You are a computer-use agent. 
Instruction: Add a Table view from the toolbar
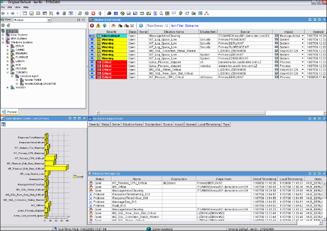coord(116,13)
